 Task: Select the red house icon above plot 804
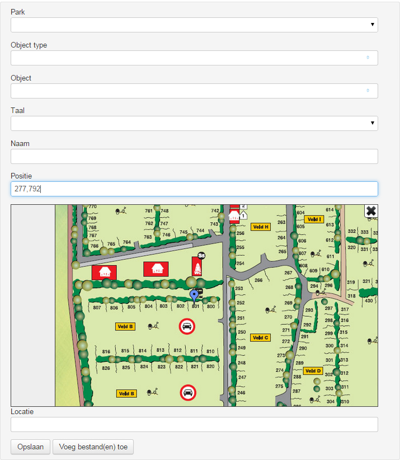(x=156, y=269)
